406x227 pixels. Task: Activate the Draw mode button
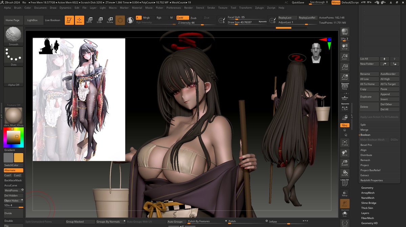pos(79,20)
